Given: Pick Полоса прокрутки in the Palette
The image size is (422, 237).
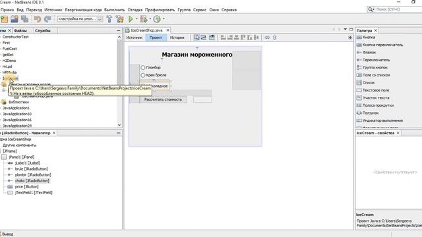Looking at the screenshot, I should [375, 105].
